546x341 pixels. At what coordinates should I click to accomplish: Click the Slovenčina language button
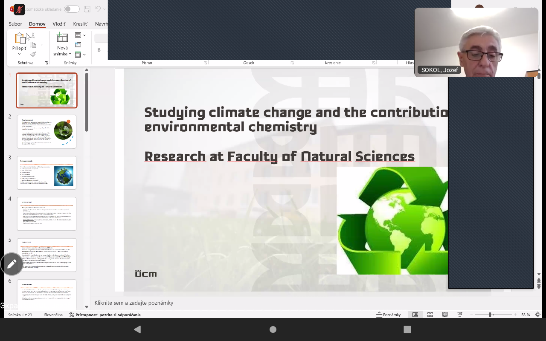53,315
